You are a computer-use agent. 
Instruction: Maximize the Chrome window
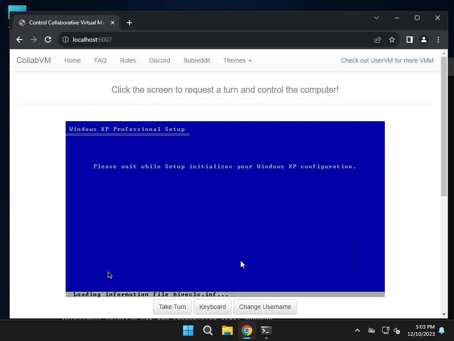(x=417, y=18)
